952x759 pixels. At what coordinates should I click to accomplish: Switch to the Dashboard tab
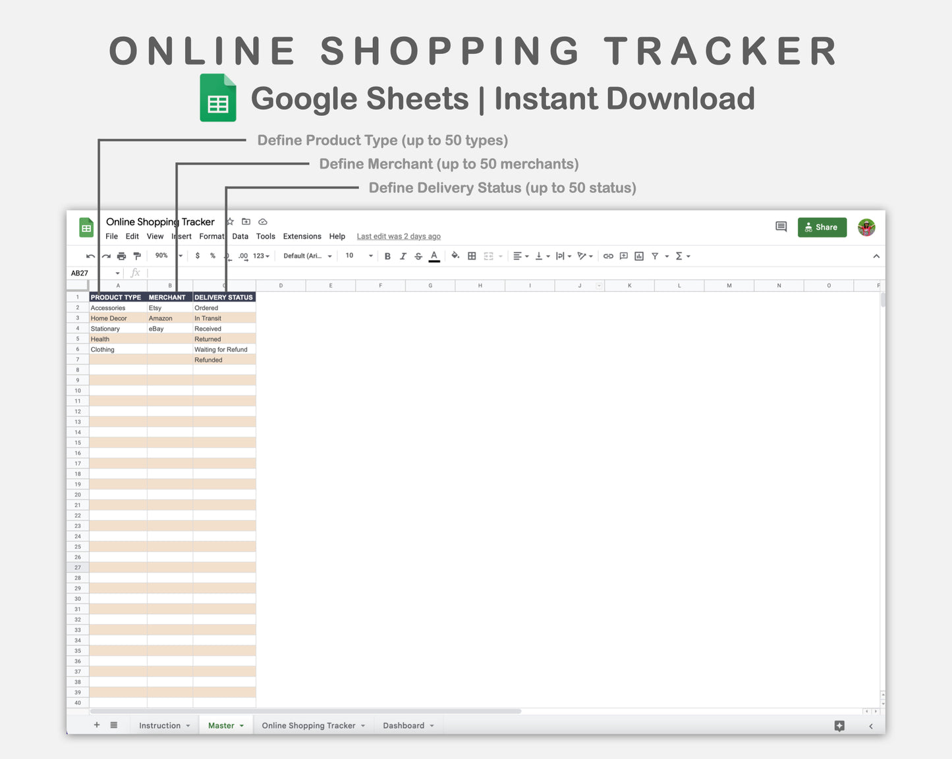click(x=404, y=725)
